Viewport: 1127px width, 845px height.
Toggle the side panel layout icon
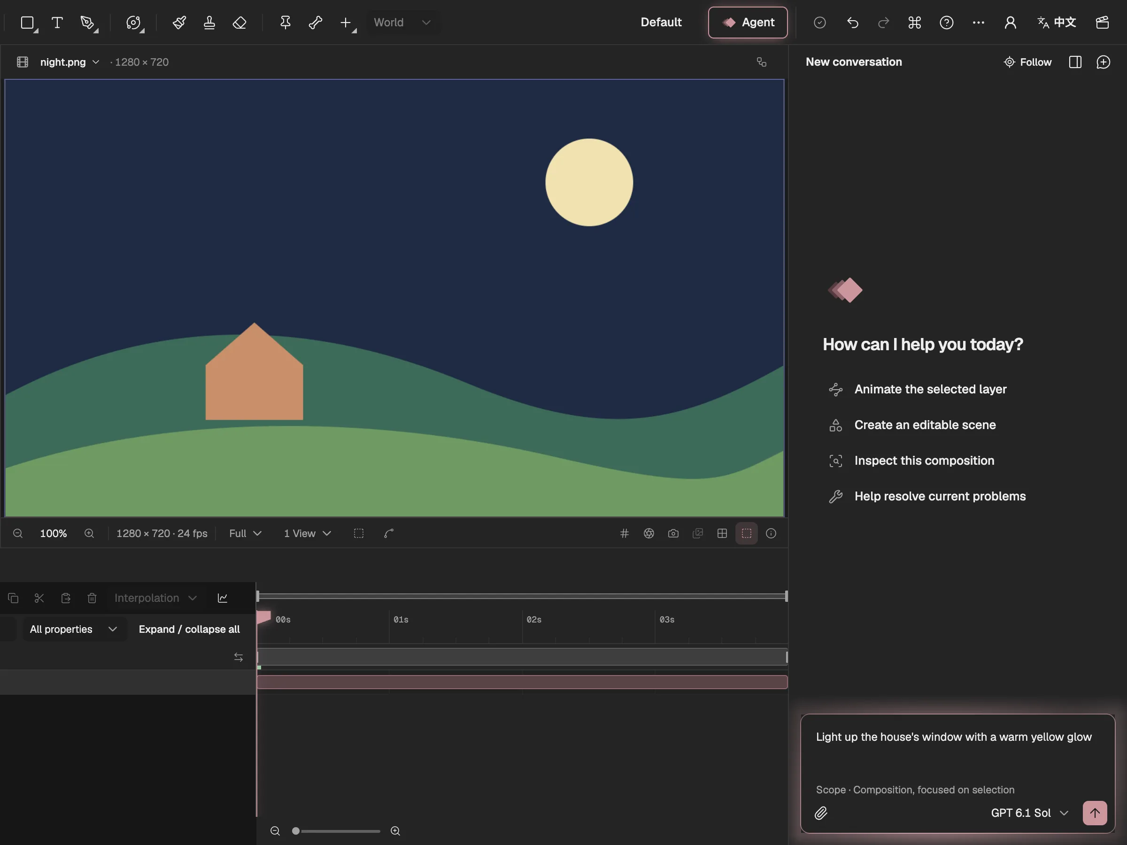pos(1075,62)
